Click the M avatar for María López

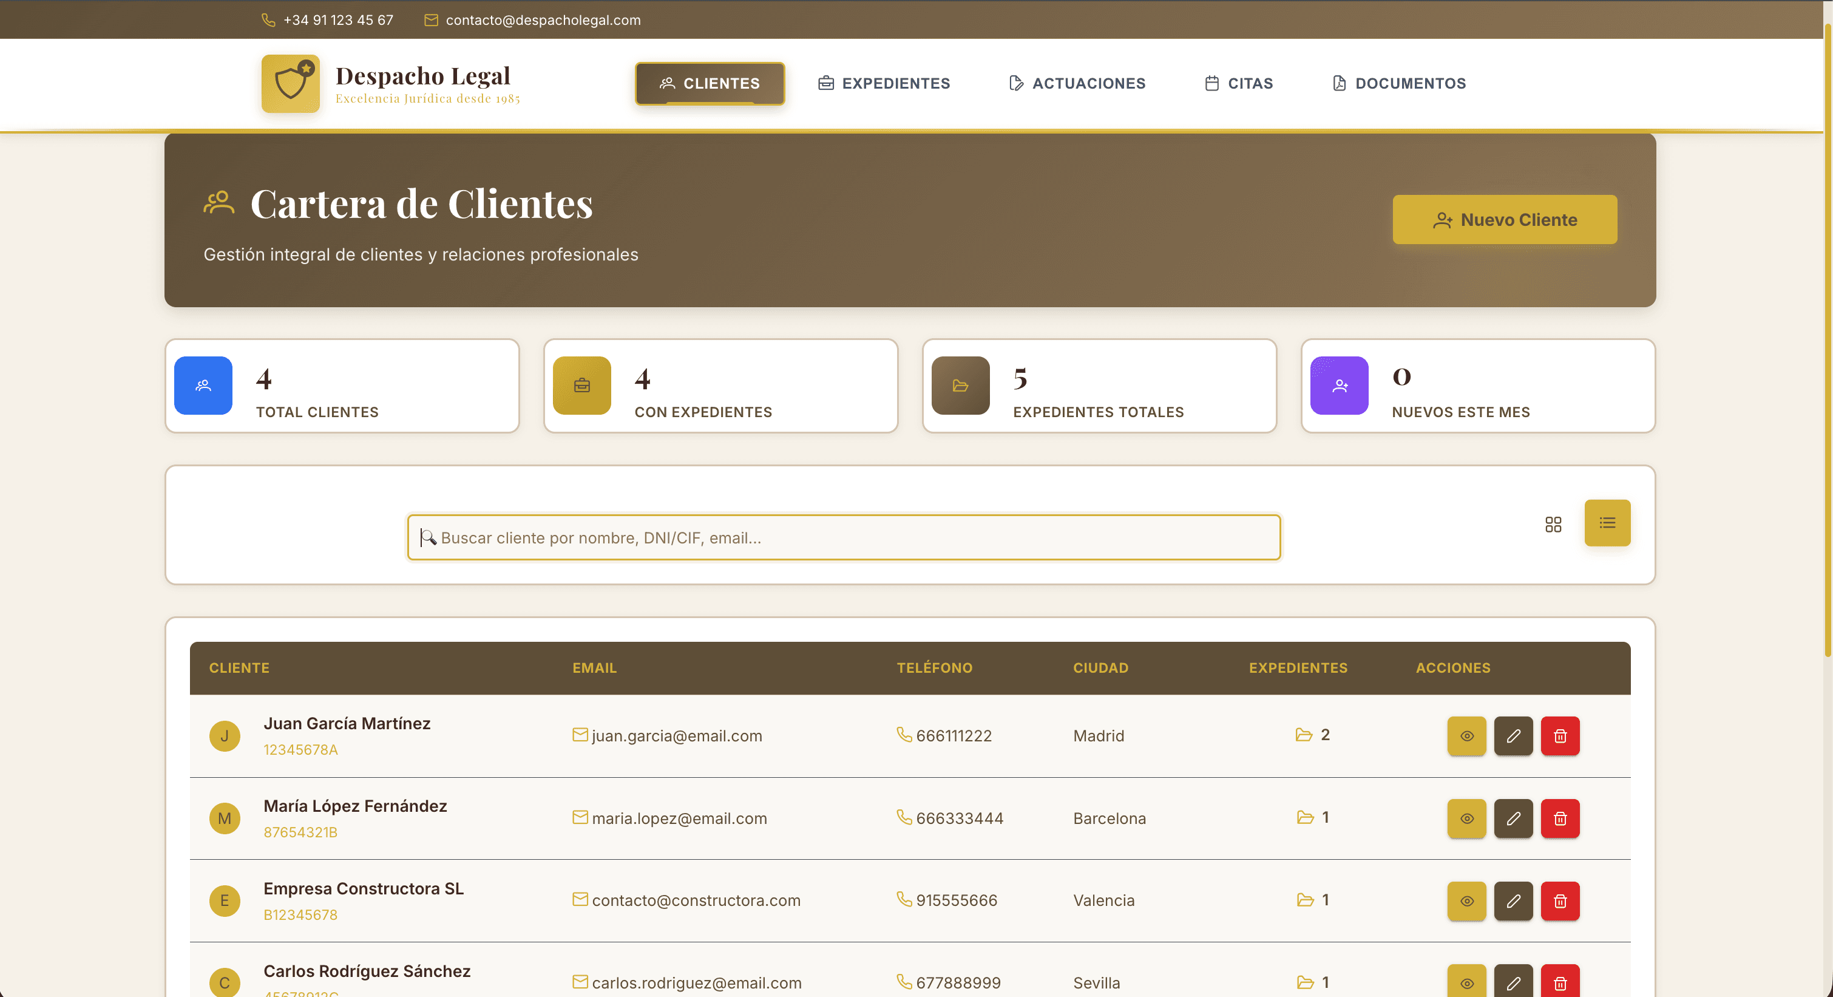tap(225, 818)
